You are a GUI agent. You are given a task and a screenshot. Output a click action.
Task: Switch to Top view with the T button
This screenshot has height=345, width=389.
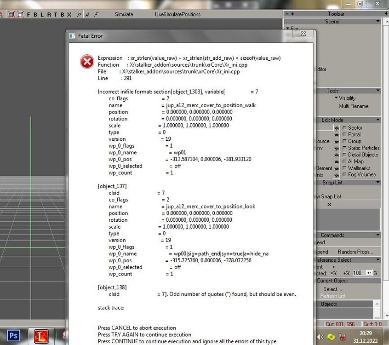[56, 14]
